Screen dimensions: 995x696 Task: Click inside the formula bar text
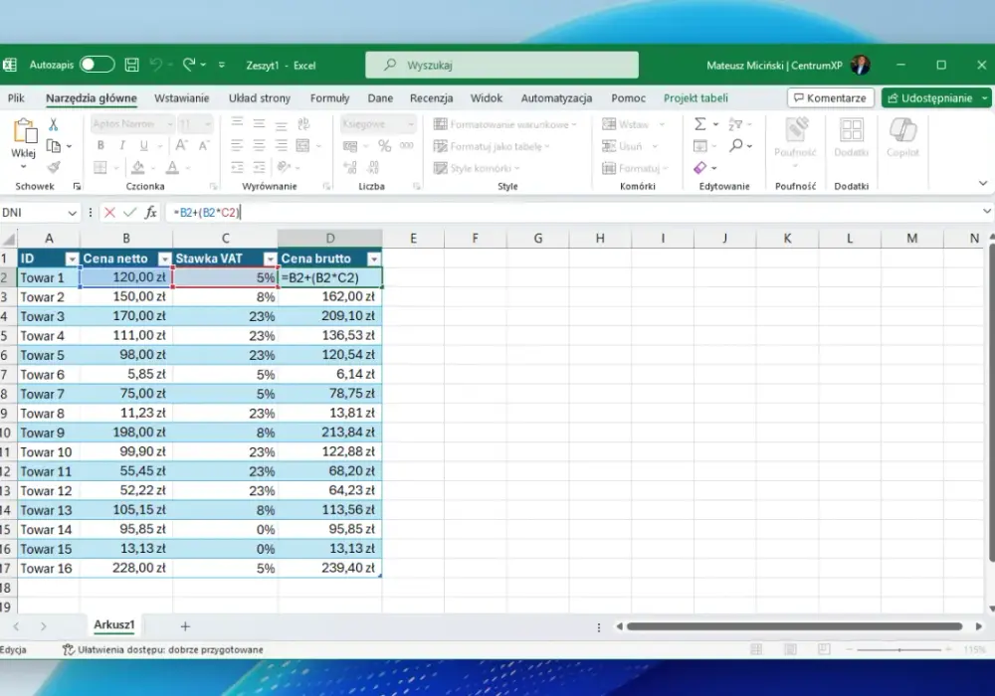[207, 213]
